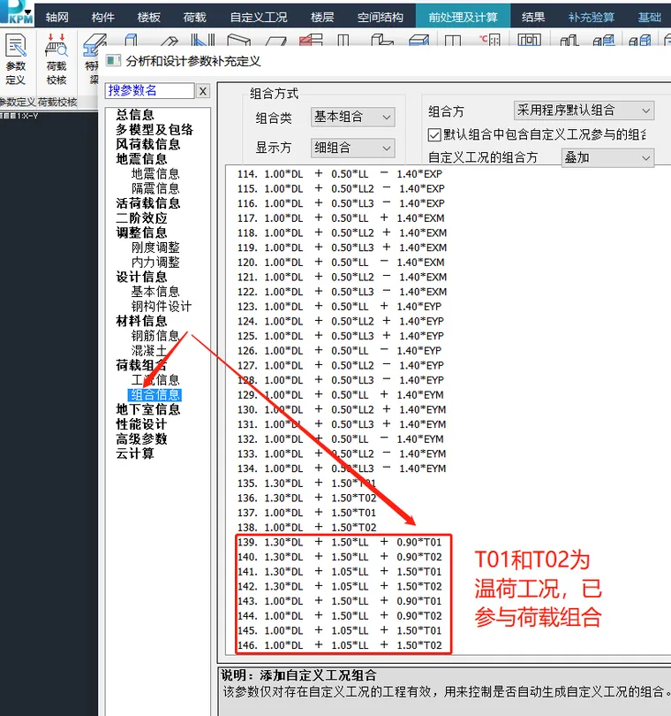Select 隔震信息 under seismic info
671x716 pixels.
[x=155, y=188]
